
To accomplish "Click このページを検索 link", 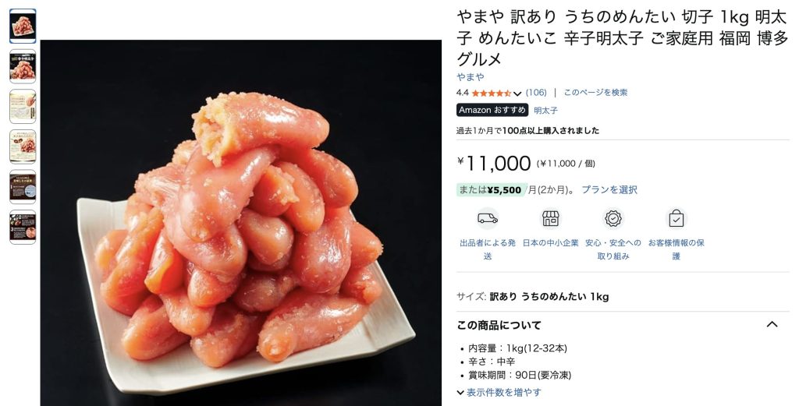I will [595, 93].
